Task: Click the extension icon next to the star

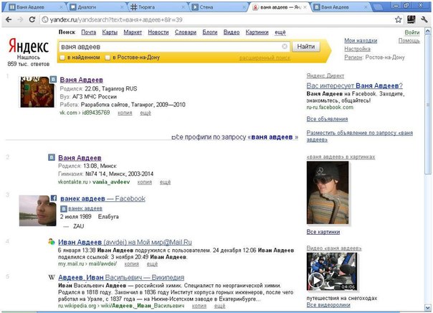Action: (x=411, y=19)
